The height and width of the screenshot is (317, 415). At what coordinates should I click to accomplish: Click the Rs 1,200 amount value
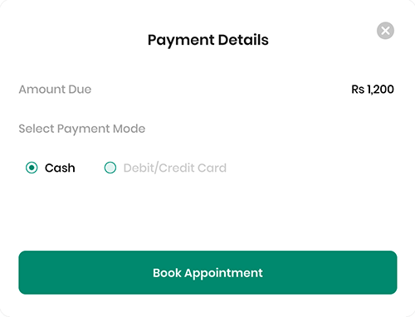pyautogui.click(x=373, y=90)
